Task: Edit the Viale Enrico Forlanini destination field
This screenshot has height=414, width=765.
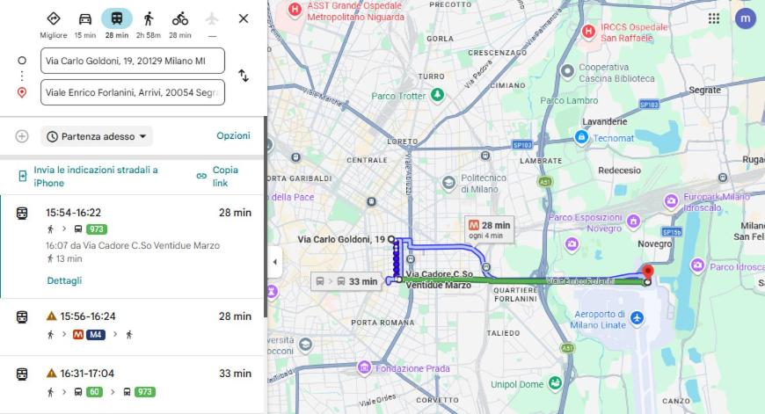Action: 133,92
